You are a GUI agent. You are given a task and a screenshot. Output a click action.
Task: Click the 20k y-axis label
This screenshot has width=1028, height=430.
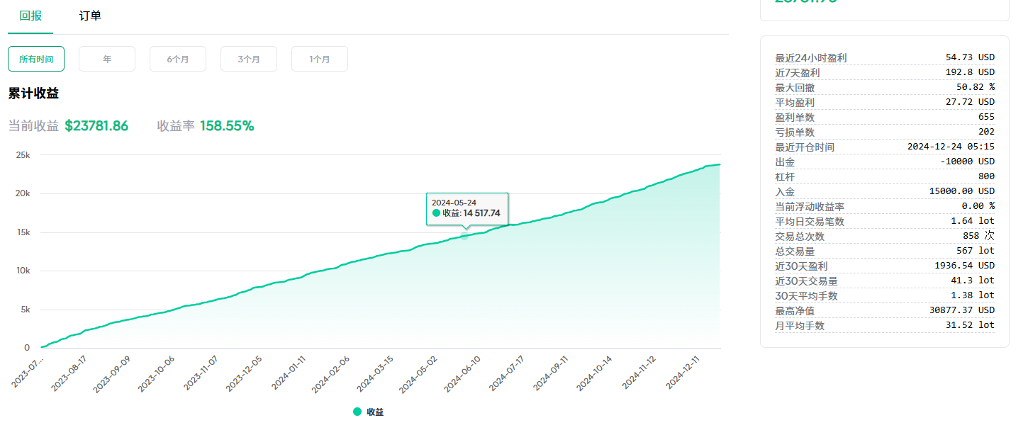click(x=23, y=193)
